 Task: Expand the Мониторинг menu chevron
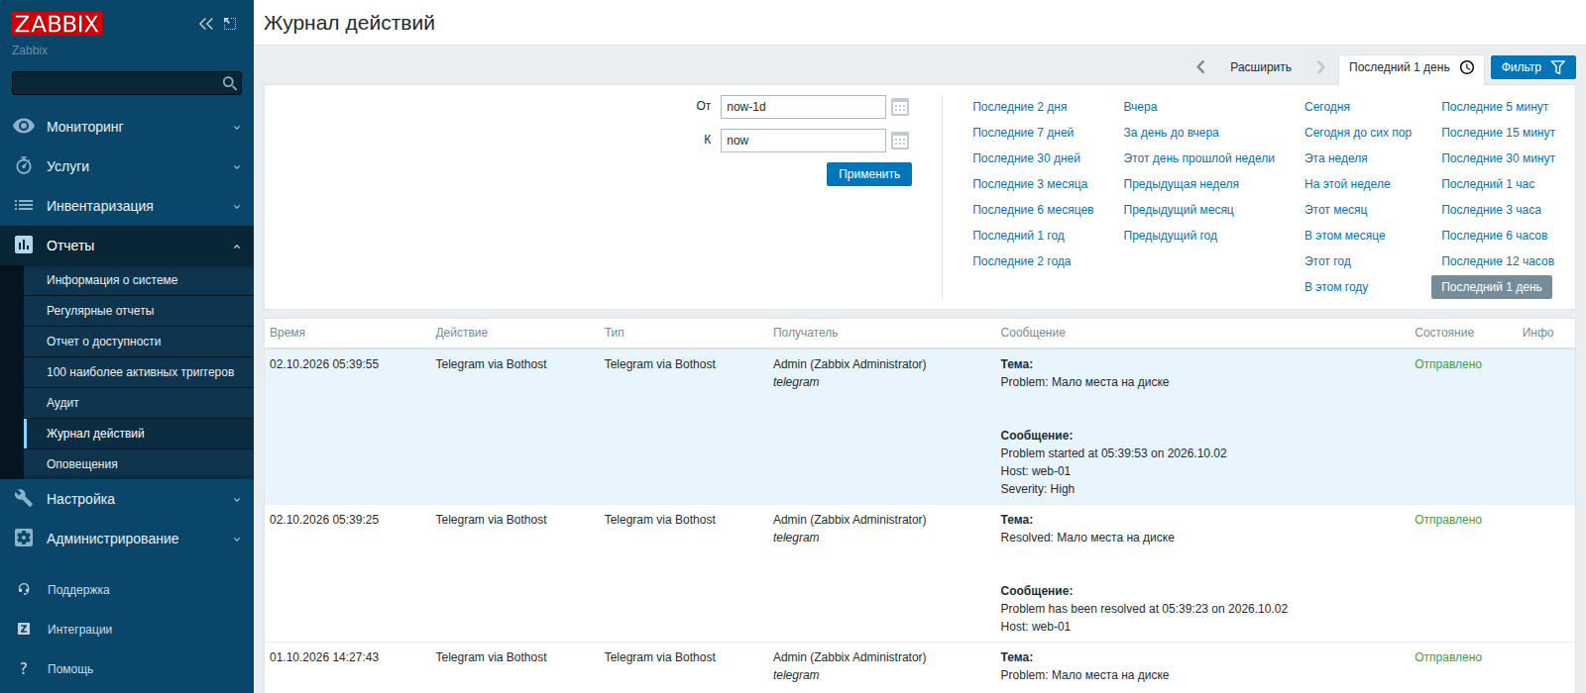[x=237, y=127]
